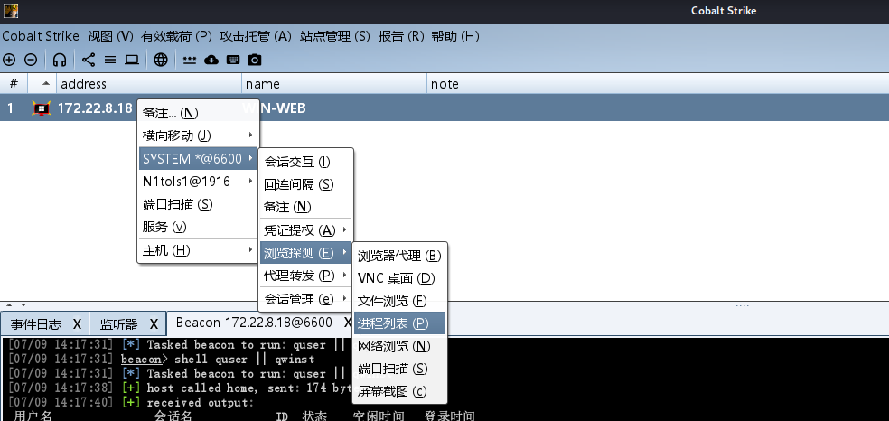889x421 pixels.
Task: Click the minus-circle disconnect toolbar icon
Action: click(x=31, y=60)
